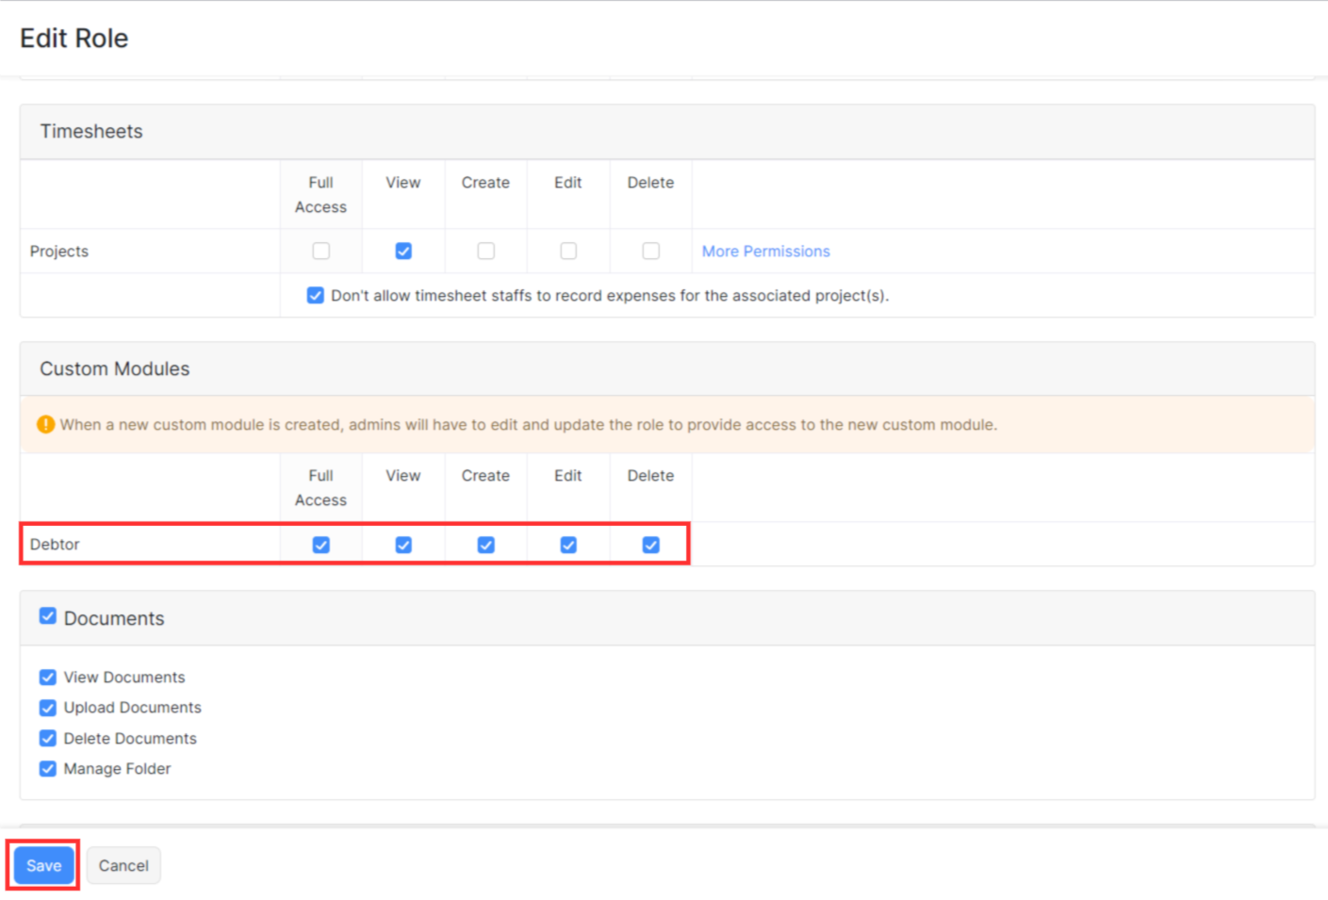Enable Full Access for Projects timesheets
Image resolution: width=1328 pixels, height=900 pixels.
[320, 251]
